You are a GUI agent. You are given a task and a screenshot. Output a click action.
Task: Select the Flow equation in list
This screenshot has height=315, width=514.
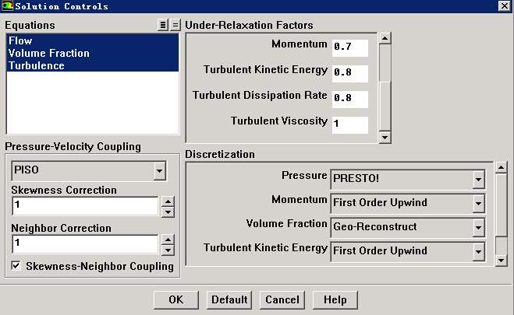(x=20, y=41)
